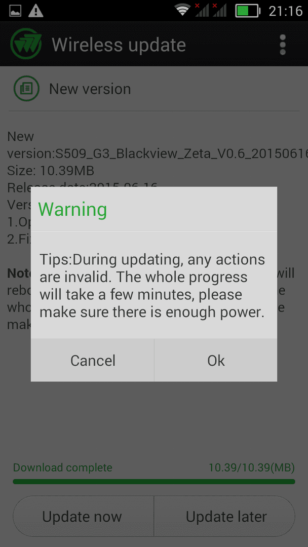Tap the picture notification icon in status bar

point(15,11)
